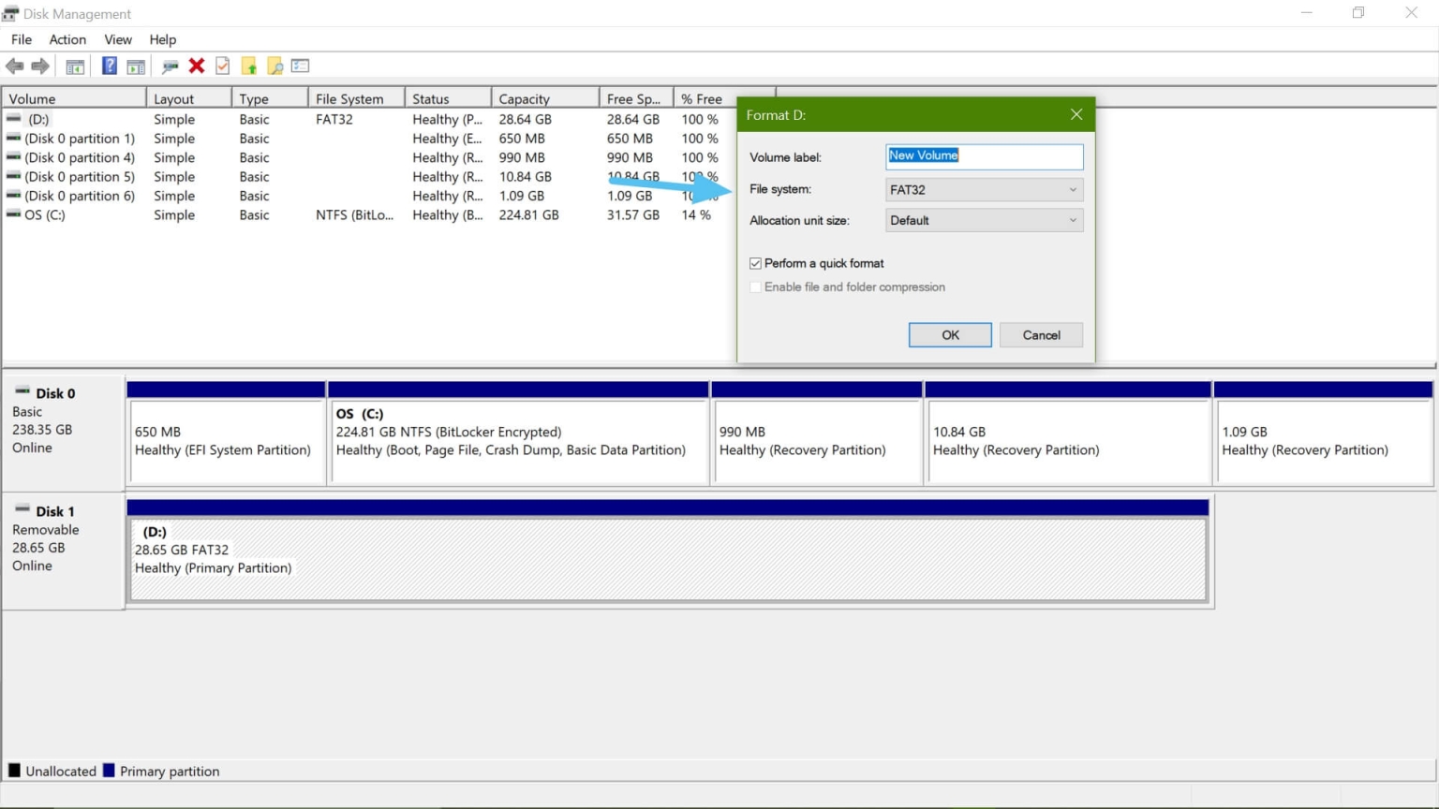Click the back navigation arrow icon

[x=15, y=66]
